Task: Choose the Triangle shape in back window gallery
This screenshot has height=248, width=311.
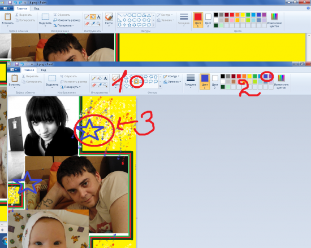Action: click(149, 15)
